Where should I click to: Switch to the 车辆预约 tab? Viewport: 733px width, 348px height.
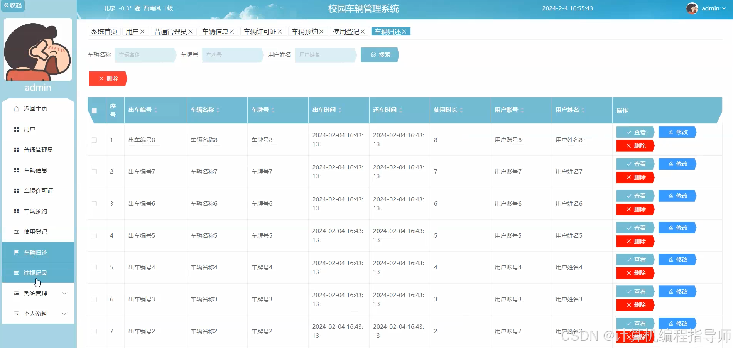[304, 31]
